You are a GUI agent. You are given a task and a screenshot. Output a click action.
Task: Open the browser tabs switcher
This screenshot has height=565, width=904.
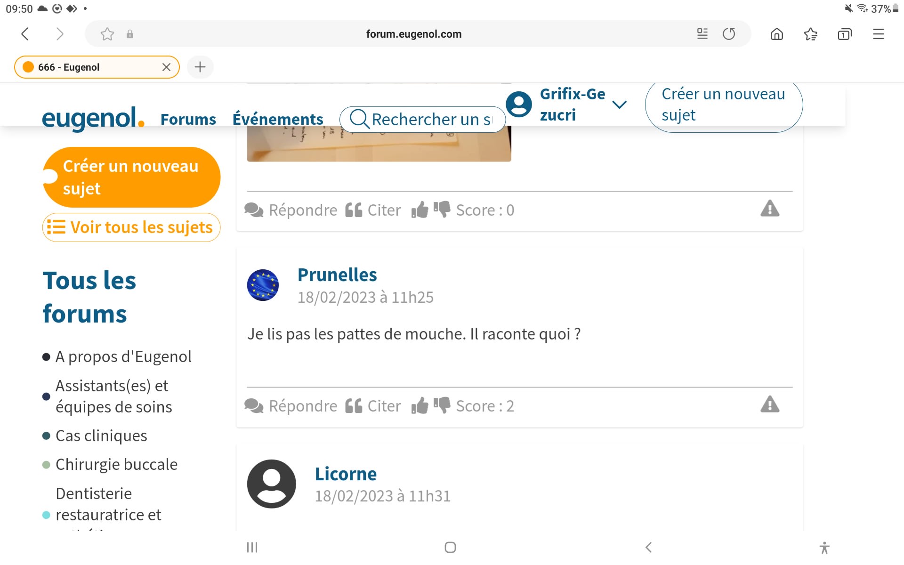844,34
